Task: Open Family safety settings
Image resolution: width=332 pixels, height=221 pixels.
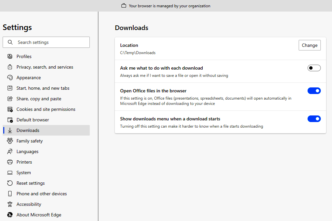Action: coord(46,141)
